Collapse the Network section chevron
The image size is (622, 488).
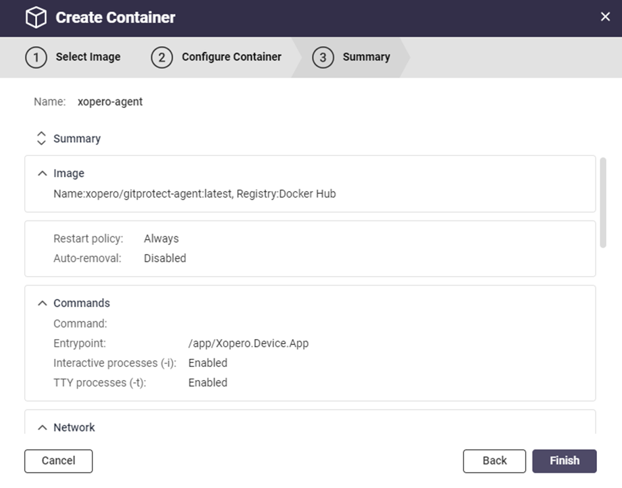43,427
